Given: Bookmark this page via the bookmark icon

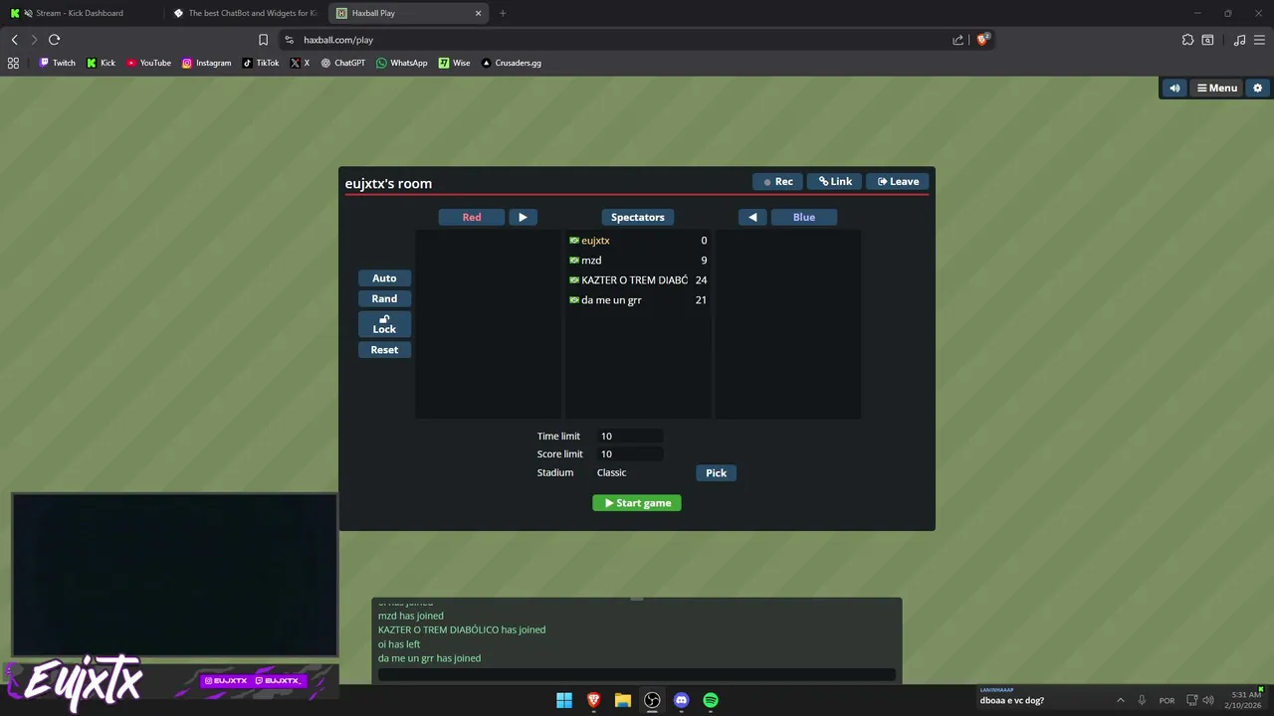Looking at the screenshot, I should click(263, 40).
